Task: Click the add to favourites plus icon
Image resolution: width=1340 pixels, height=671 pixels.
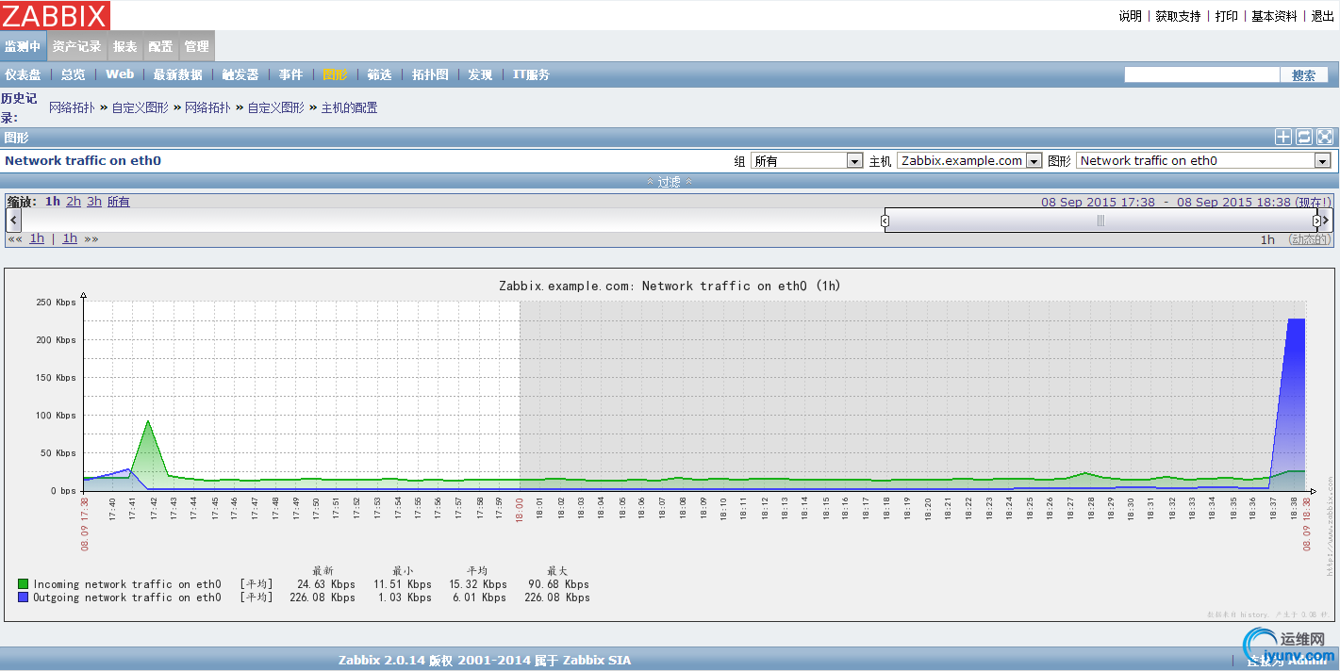Action: point(1283,138)
